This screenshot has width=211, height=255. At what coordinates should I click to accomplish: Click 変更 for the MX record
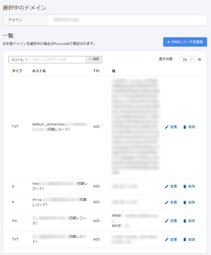coord(171,221)
